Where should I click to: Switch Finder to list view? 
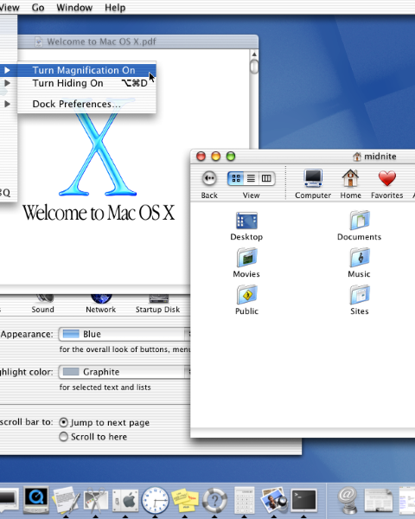(252, 179)
